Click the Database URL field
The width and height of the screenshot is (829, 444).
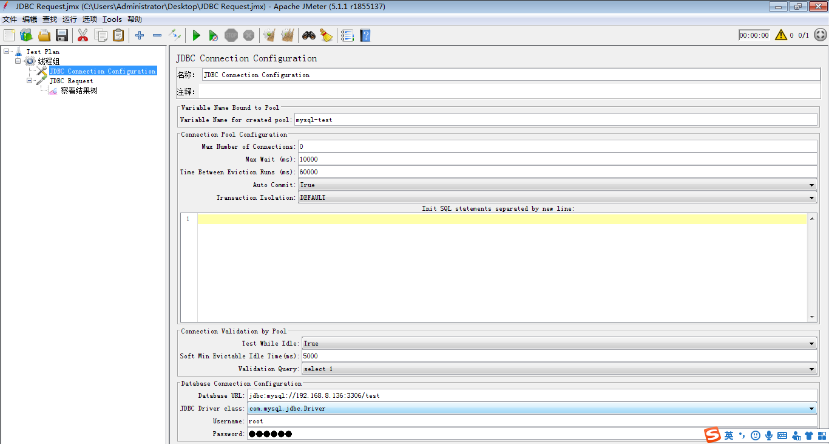pyautogui.click(x=532, y=395)
